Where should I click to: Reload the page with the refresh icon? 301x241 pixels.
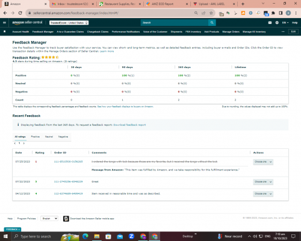click(x=20, y=13)
